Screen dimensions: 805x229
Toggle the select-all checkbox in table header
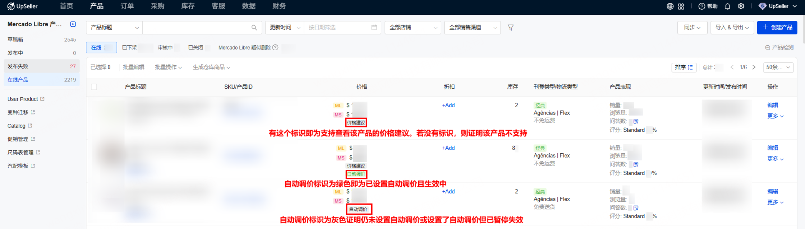pyautogui.click(x=94, y=87)
